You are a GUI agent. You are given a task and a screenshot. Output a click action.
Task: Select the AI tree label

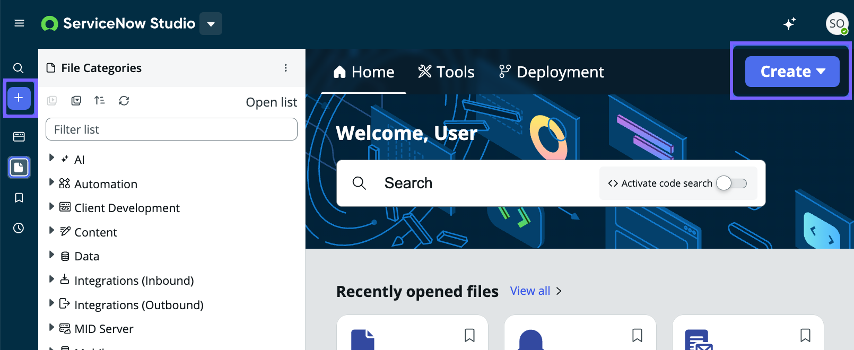coord(80,160)
